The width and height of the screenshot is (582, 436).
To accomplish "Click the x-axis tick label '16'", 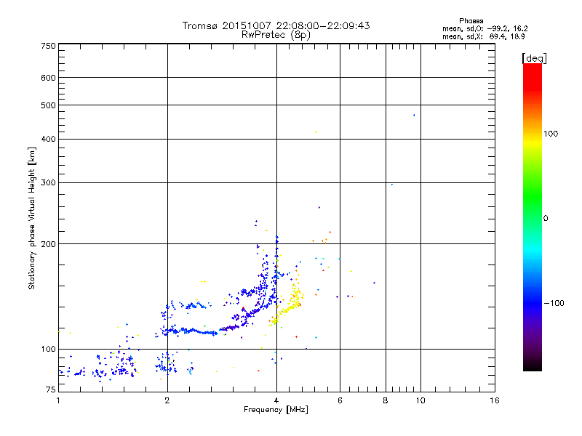I will (x=495, y=400).
